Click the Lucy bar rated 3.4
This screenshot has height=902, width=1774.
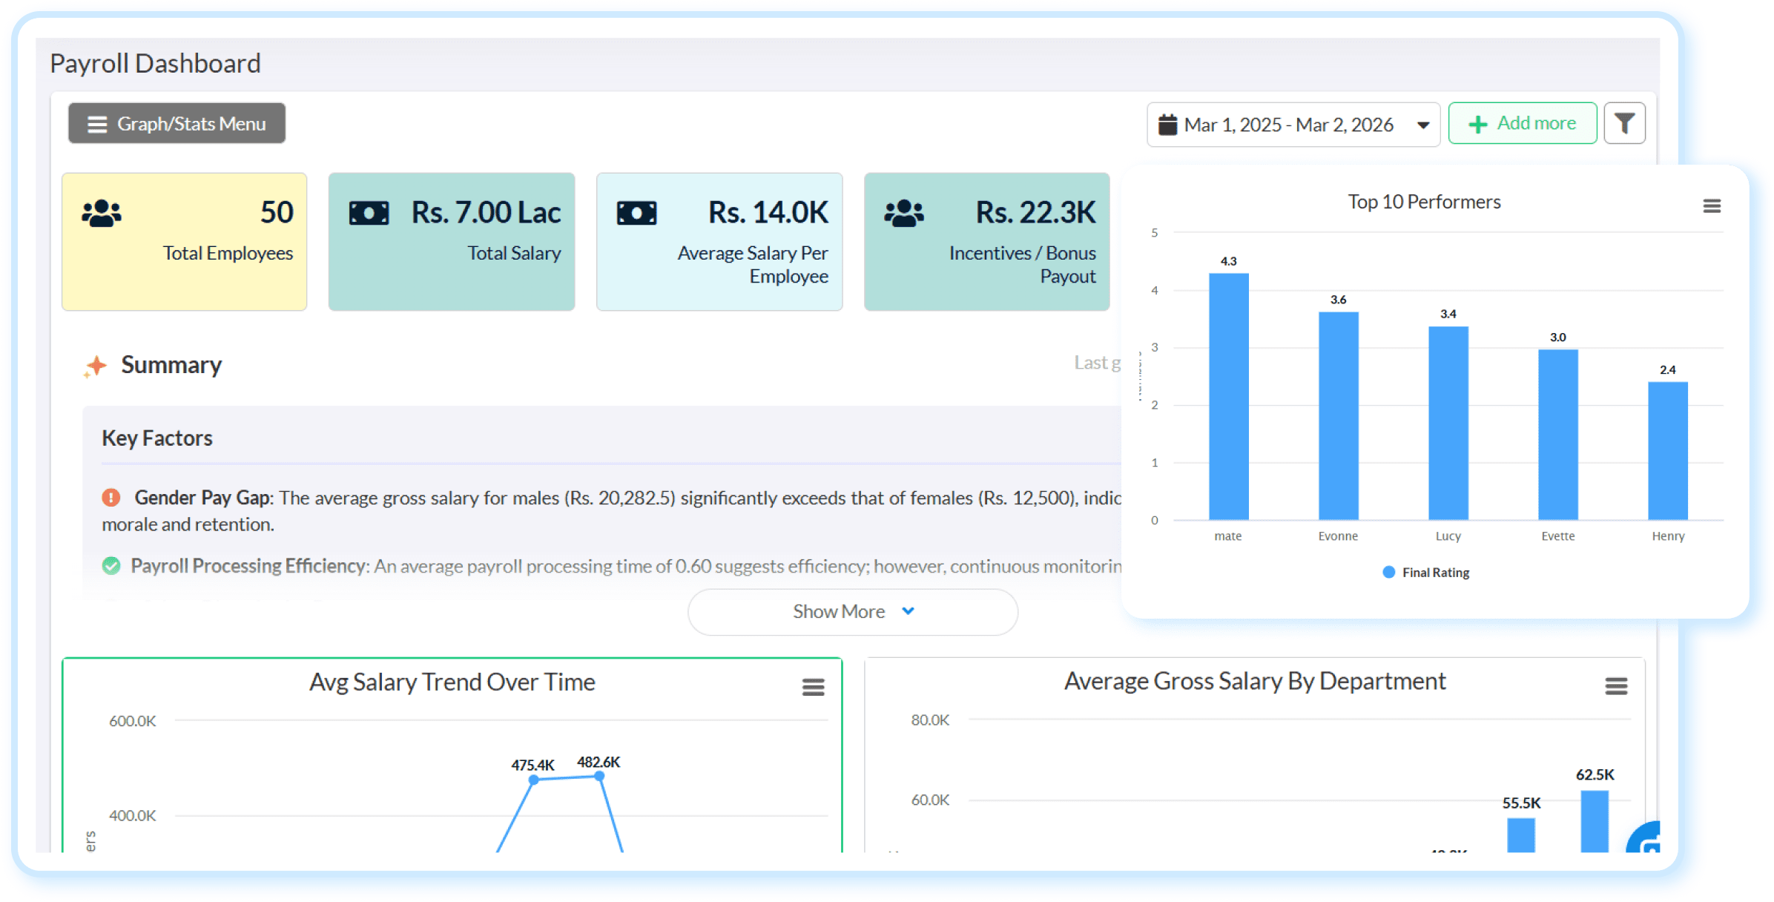(1448, 423)
